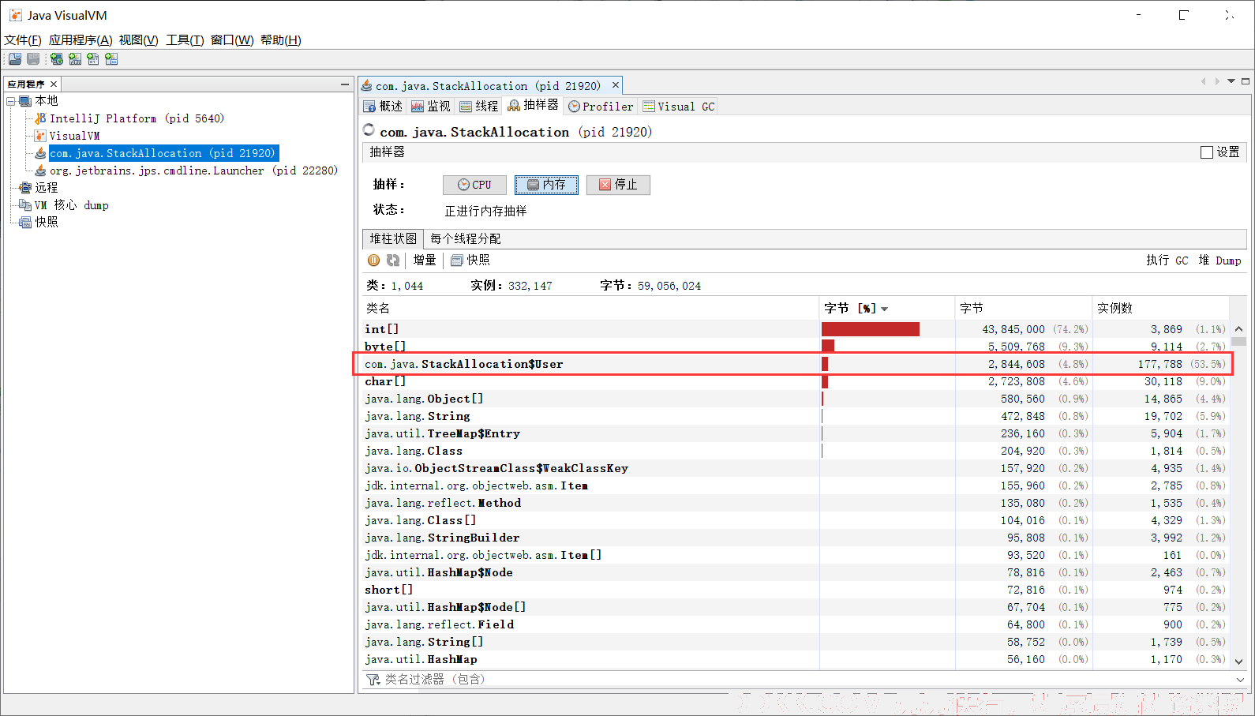Switch to the 线程 tab
The height and width of the screenshot is (716, 1255).
coord(479,107)
